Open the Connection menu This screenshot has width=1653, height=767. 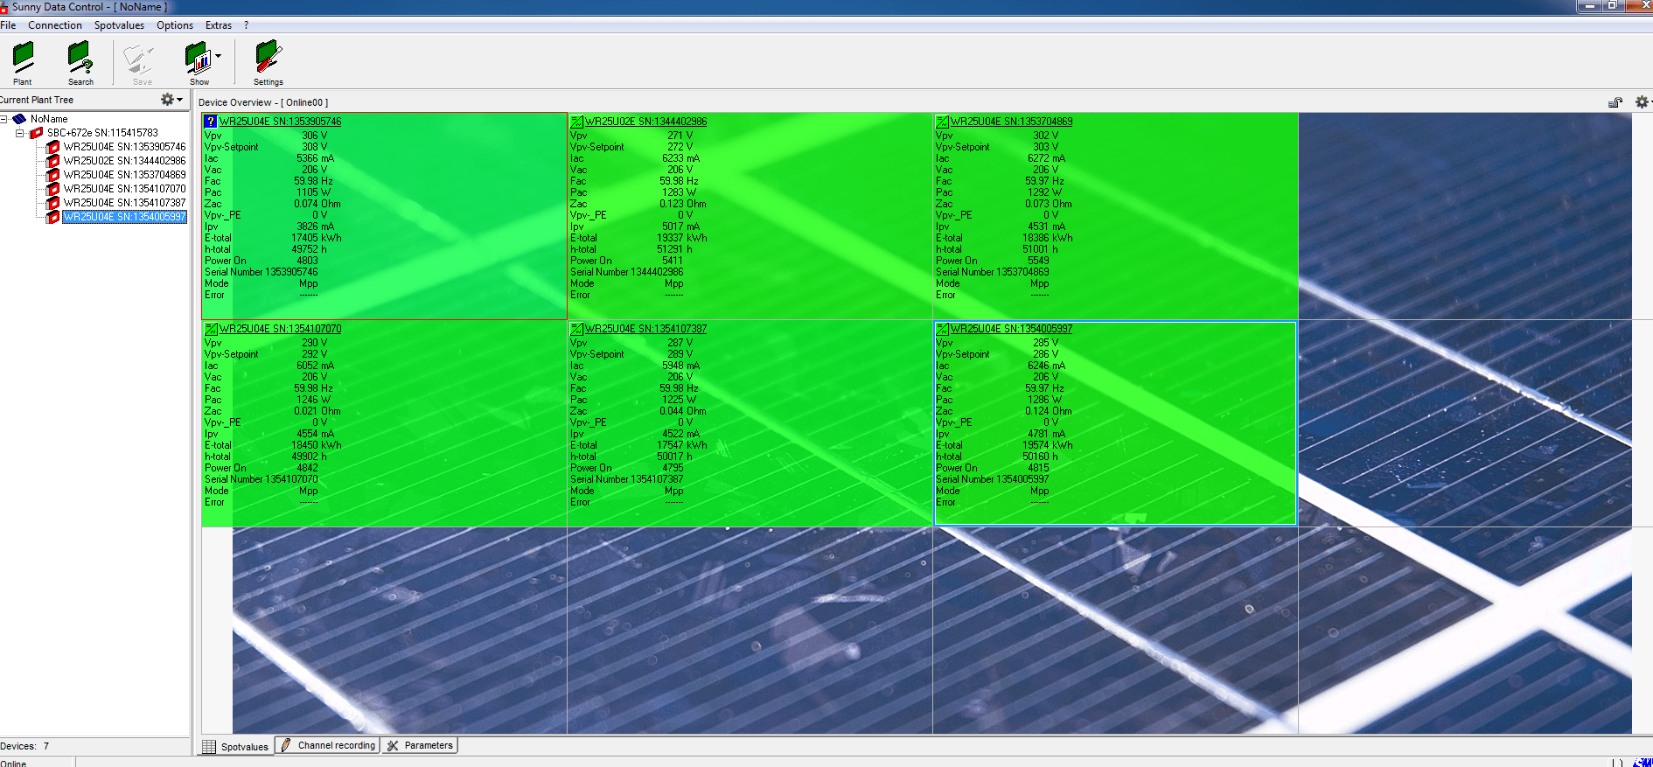point(54,25)
